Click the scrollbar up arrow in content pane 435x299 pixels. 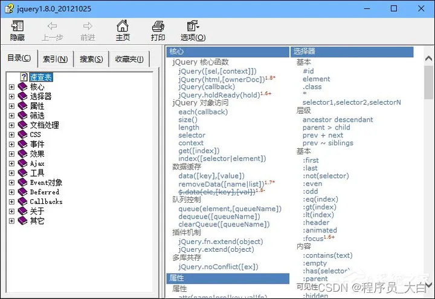point(428,58)
